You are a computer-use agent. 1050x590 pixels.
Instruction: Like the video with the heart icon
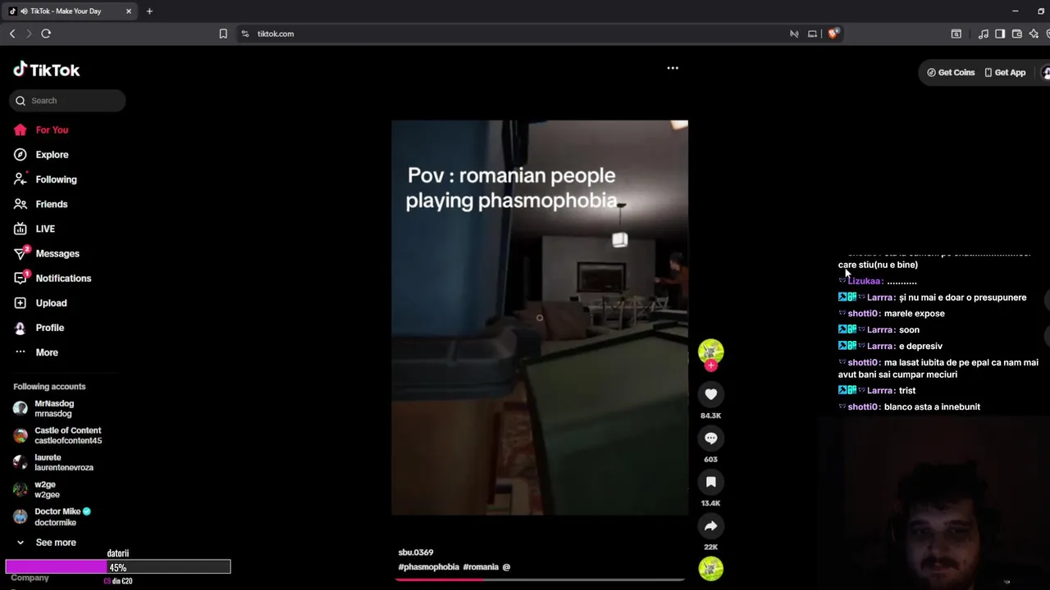(x=711, y=394)
